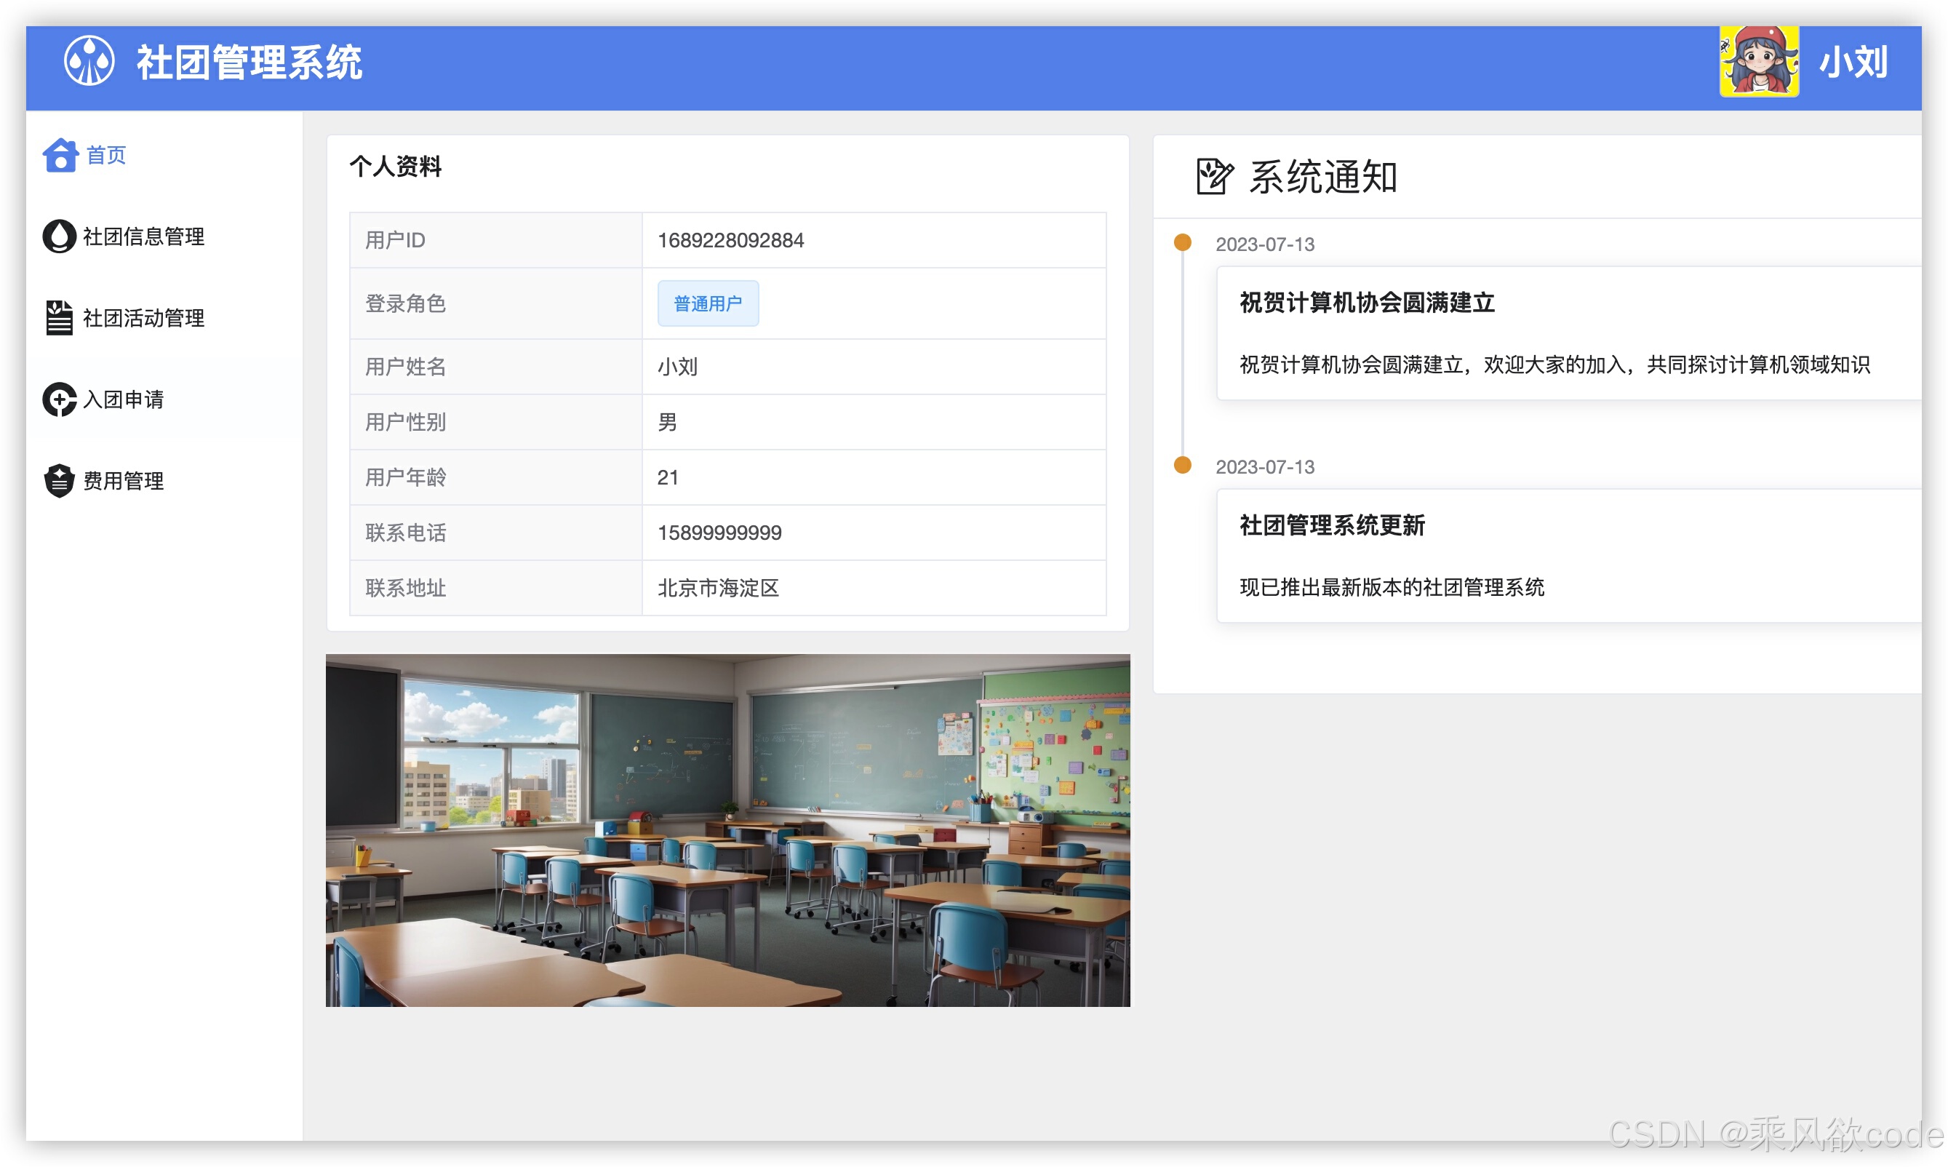Click the second 2023-07-13 timeline dot
This screenshot has width=1948, height=1167.
(x=1182, y=466)
